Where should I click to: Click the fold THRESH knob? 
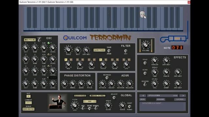(154, 60)
